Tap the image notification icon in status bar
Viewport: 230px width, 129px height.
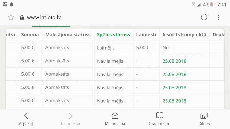5,4
